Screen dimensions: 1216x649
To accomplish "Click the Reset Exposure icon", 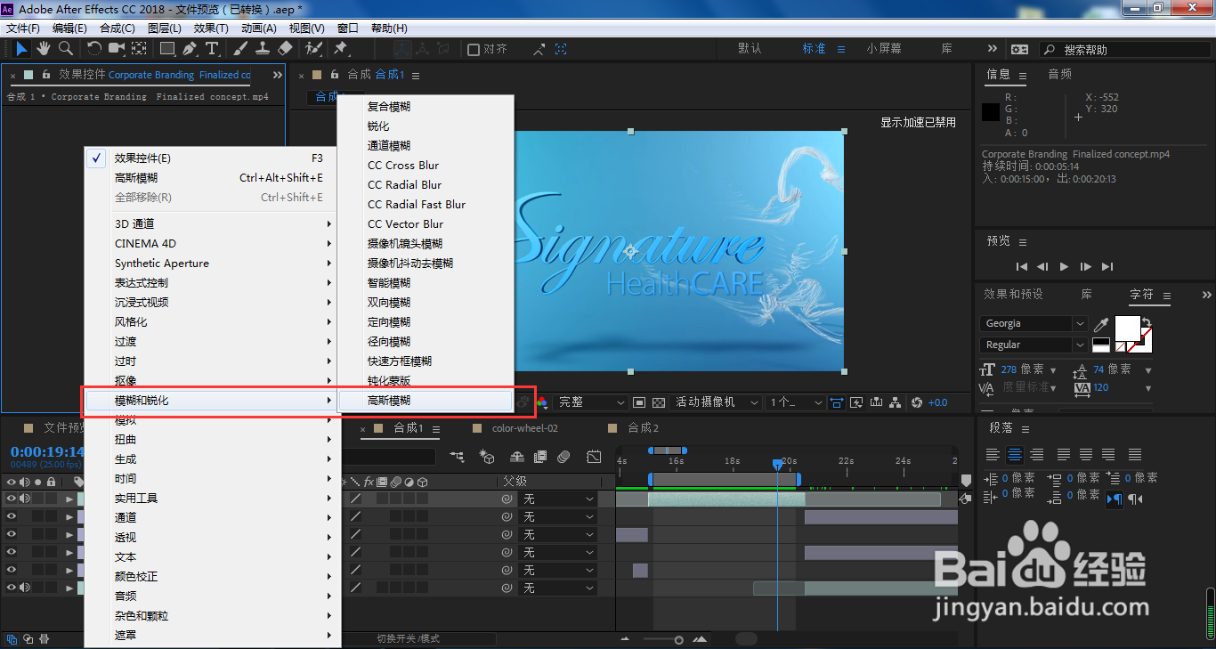I will pos(918,402).
